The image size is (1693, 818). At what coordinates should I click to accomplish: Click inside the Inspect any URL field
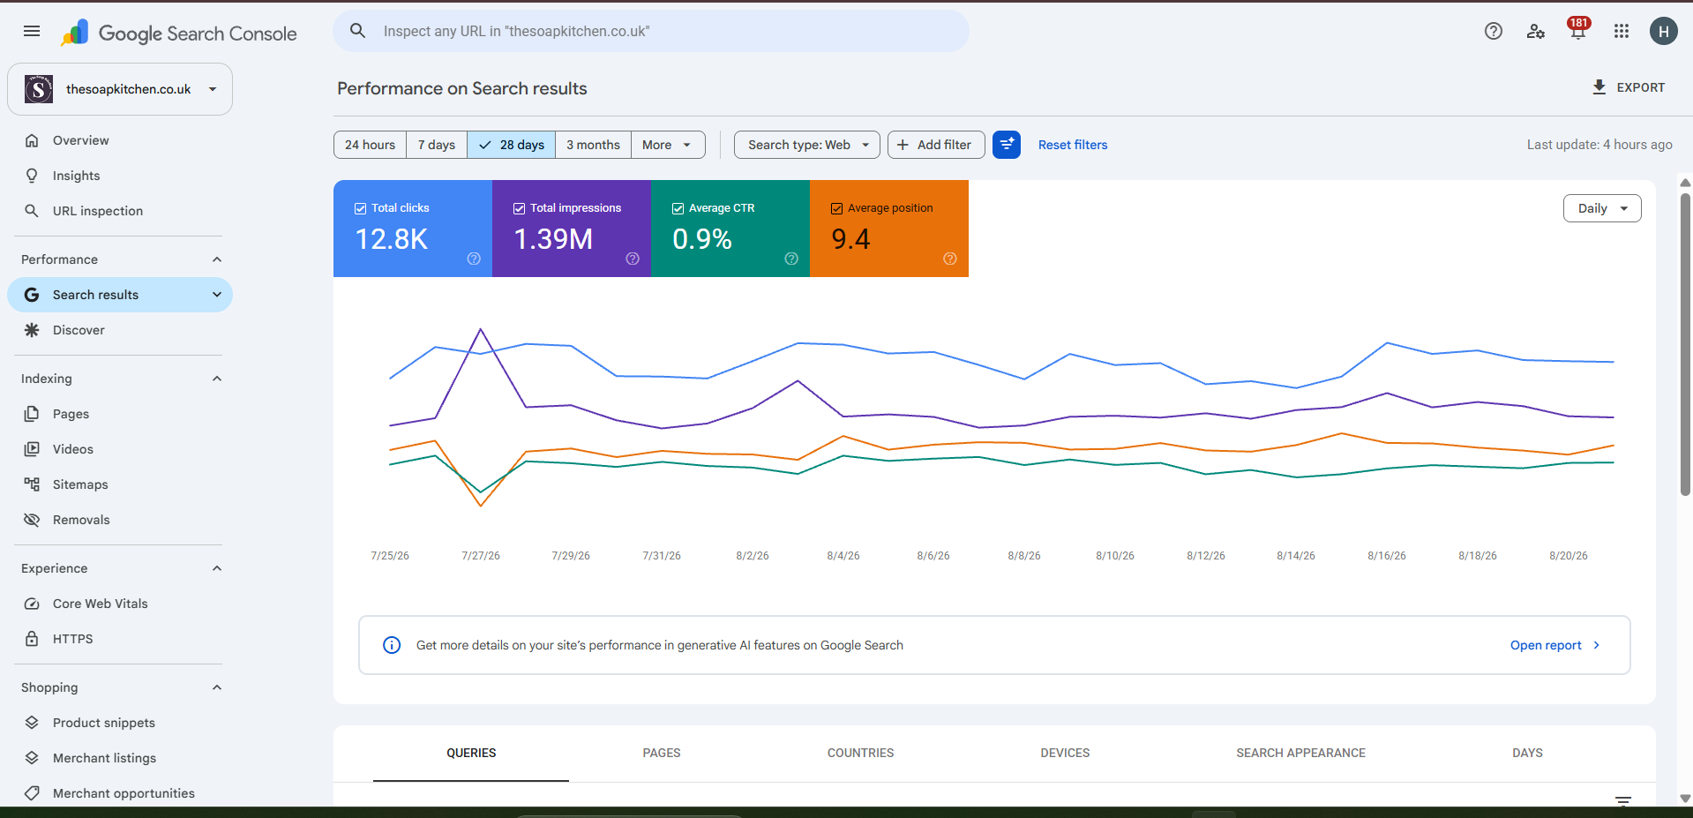click(651, 31)
